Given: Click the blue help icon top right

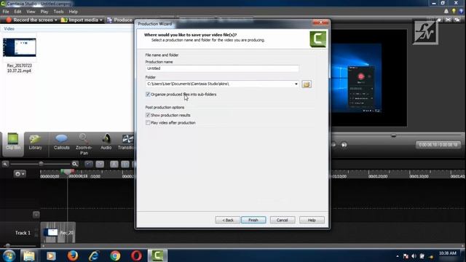Looking at the screenshot, I should point(461,12).
